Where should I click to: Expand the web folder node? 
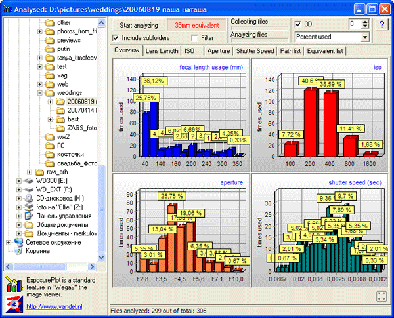point(39,85)
